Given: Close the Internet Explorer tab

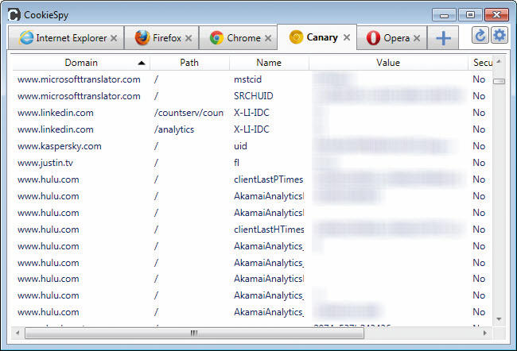Looking at the screenshot, I should pos(114,38).
